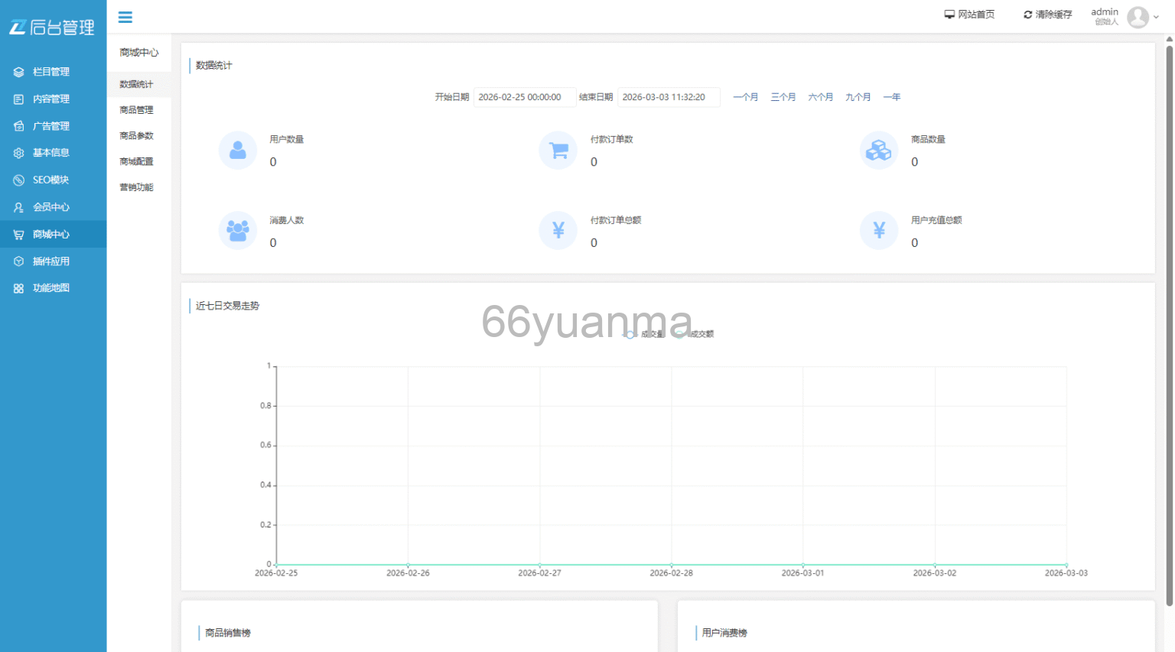
Task: Toggle the 成交量 legend series
Action: point(644,334)
